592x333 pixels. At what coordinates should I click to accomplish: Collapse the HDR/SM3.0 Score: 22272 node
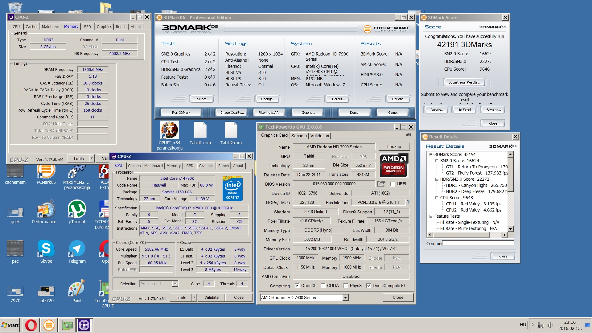(437, 179)
